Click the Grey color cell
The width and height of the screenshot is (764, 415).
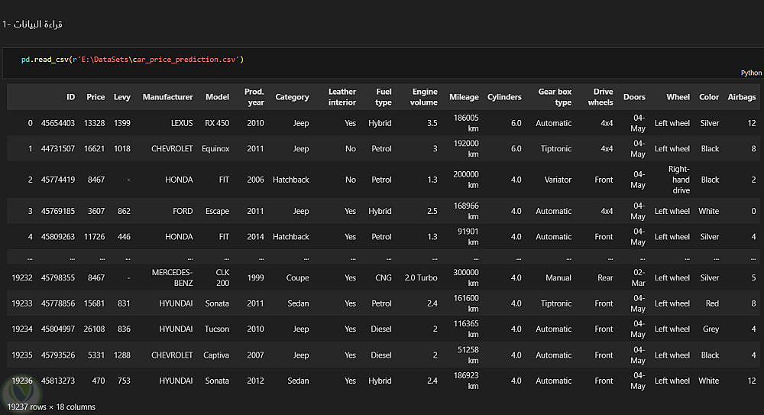(x=711, y=329)
